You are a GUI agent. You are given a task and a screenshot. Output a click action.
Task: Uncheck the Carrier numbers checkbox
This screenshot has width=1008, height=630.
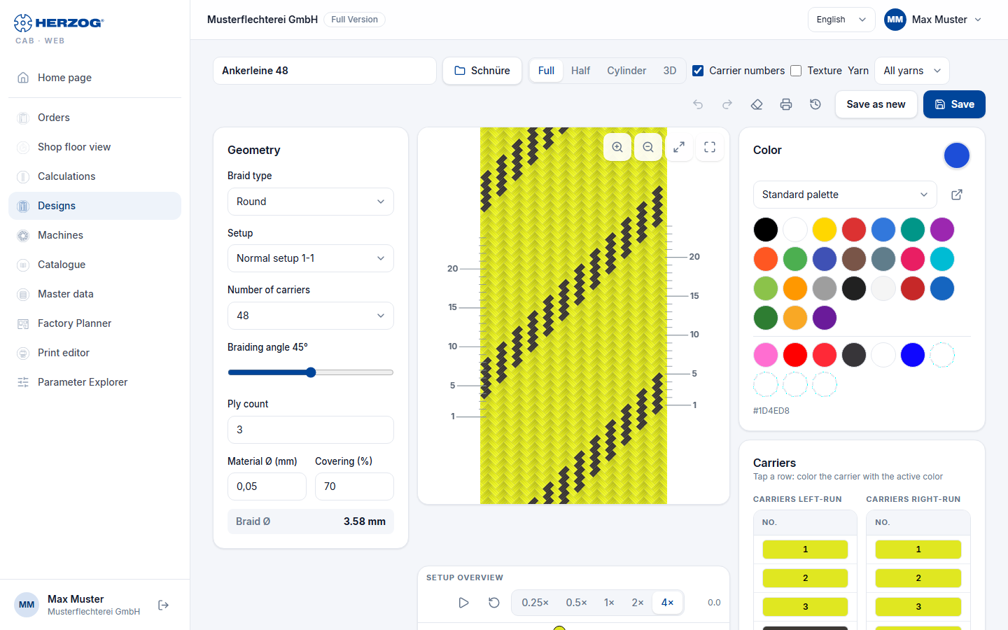(698, 71)
